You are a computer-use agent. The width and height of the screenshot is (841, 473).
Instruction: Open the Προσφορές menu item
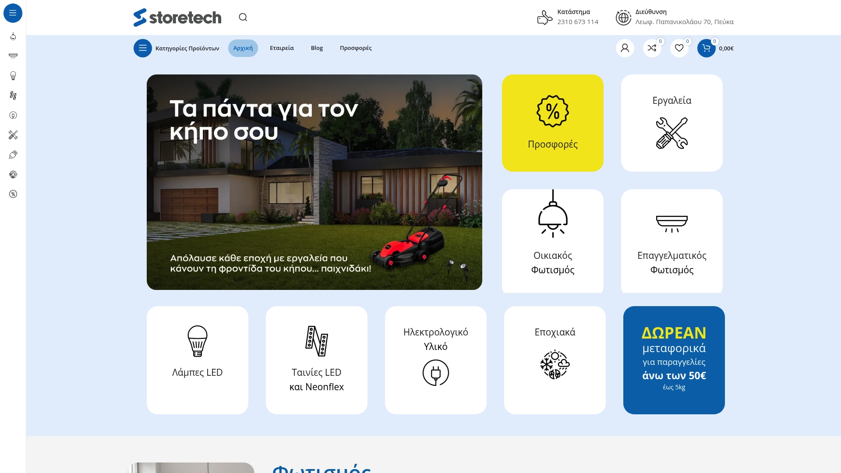(356, 48)
